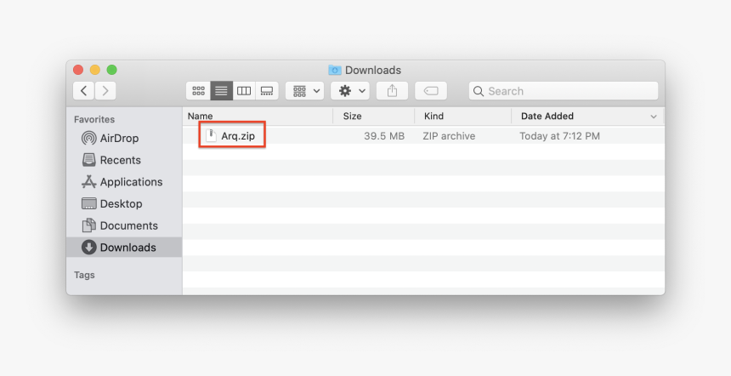Go to Desktop in the sidebar
Image resolution: width=731 pixels, height=376 pixels.
pyautogui.click(x=121, y=204)
